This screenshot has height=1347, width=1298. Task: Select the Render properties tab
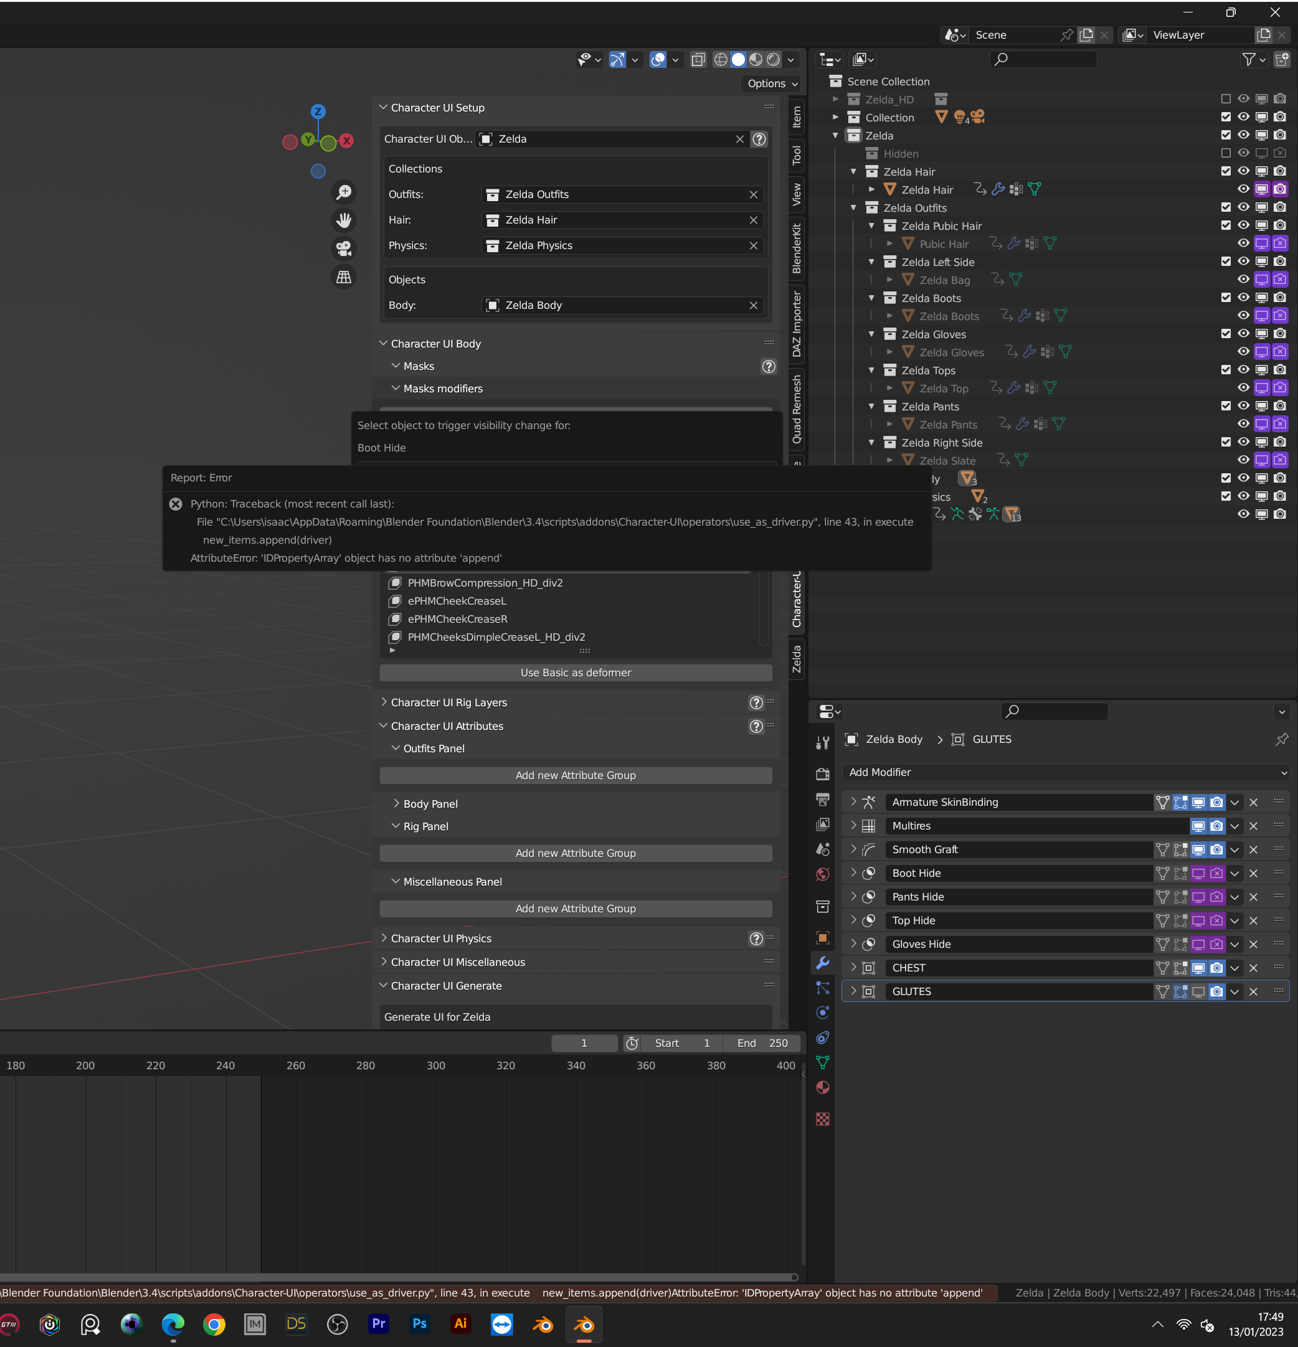tap(822, 775)
